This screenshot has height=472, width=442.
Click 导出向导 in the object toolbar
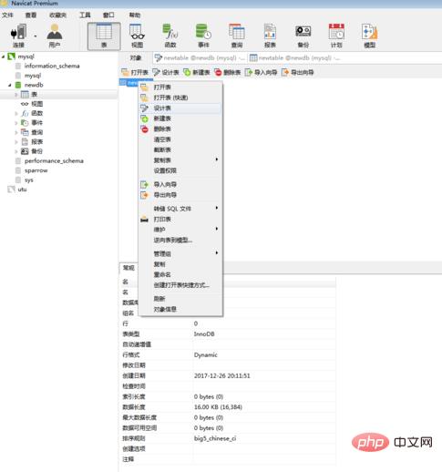pyautogui.click(x=298, y=72)
